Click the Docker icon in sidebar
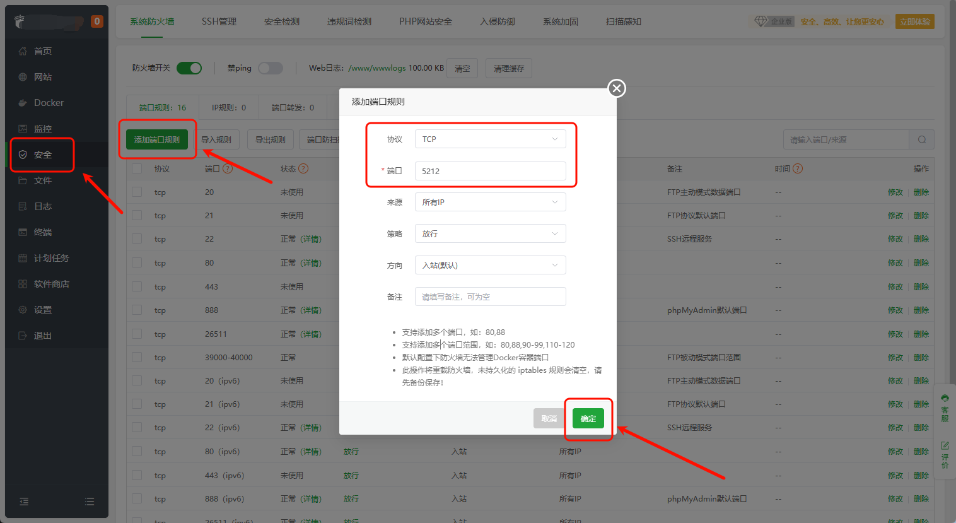 23,103
